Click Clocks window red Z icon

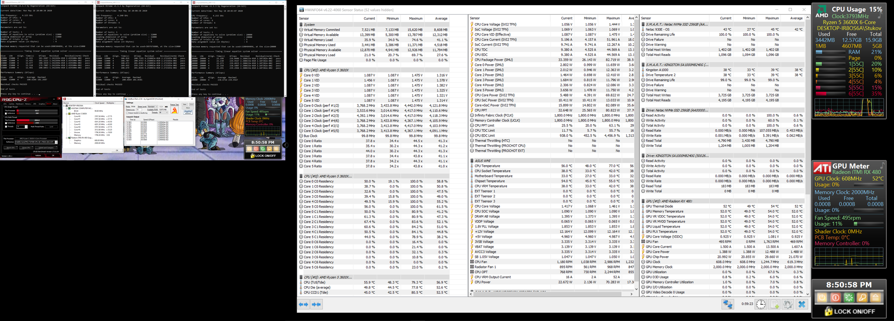[x=65, y=99]
